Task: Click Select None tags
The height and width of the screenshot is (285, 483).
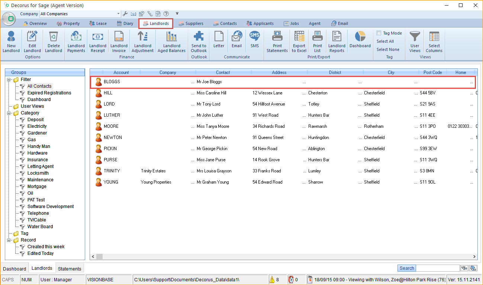Action: (388, 49)
